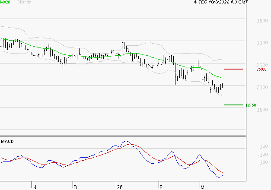The width and height of the screenshot is (271, 190).
Task: Click the MACD panel title
Action: (x=7, y=142)
